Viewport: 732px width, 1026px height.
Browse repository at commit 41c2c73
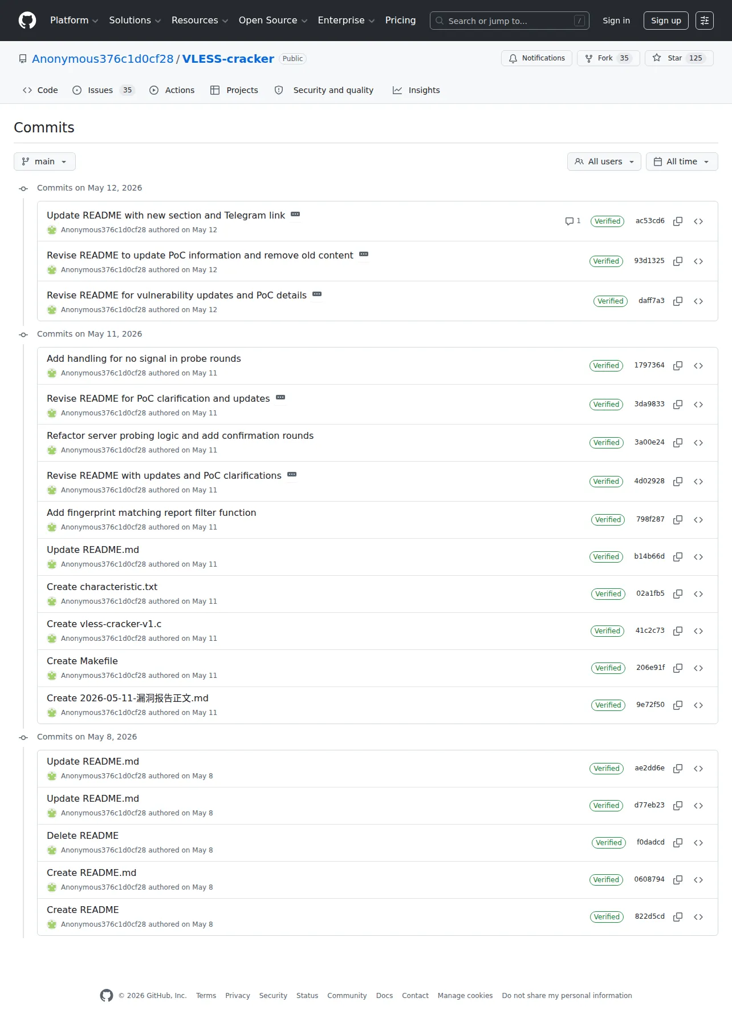pos(698,631)
